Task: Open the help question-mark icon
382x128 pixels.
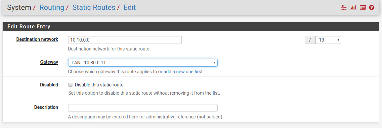Action: coord(371,8)
